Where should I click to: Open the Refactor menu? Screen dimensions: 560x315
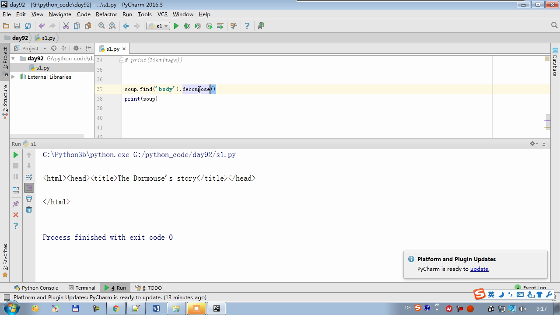pos(106,14)
